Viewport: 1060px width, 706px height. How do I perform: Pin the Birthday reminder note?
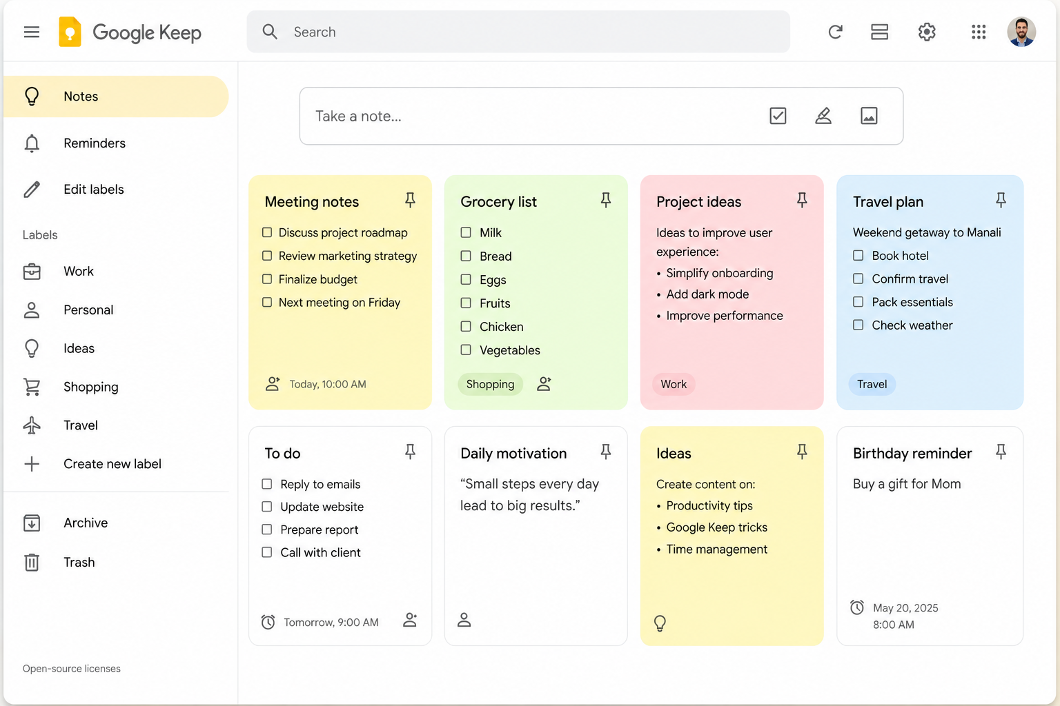[x=1001, y=452]
